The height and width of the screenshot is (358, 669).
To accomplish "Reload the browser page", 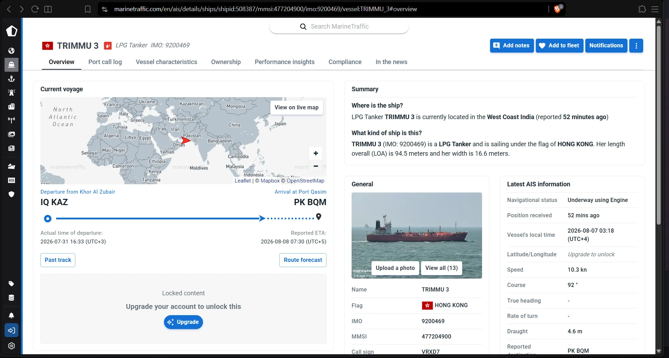I will 35,9.
